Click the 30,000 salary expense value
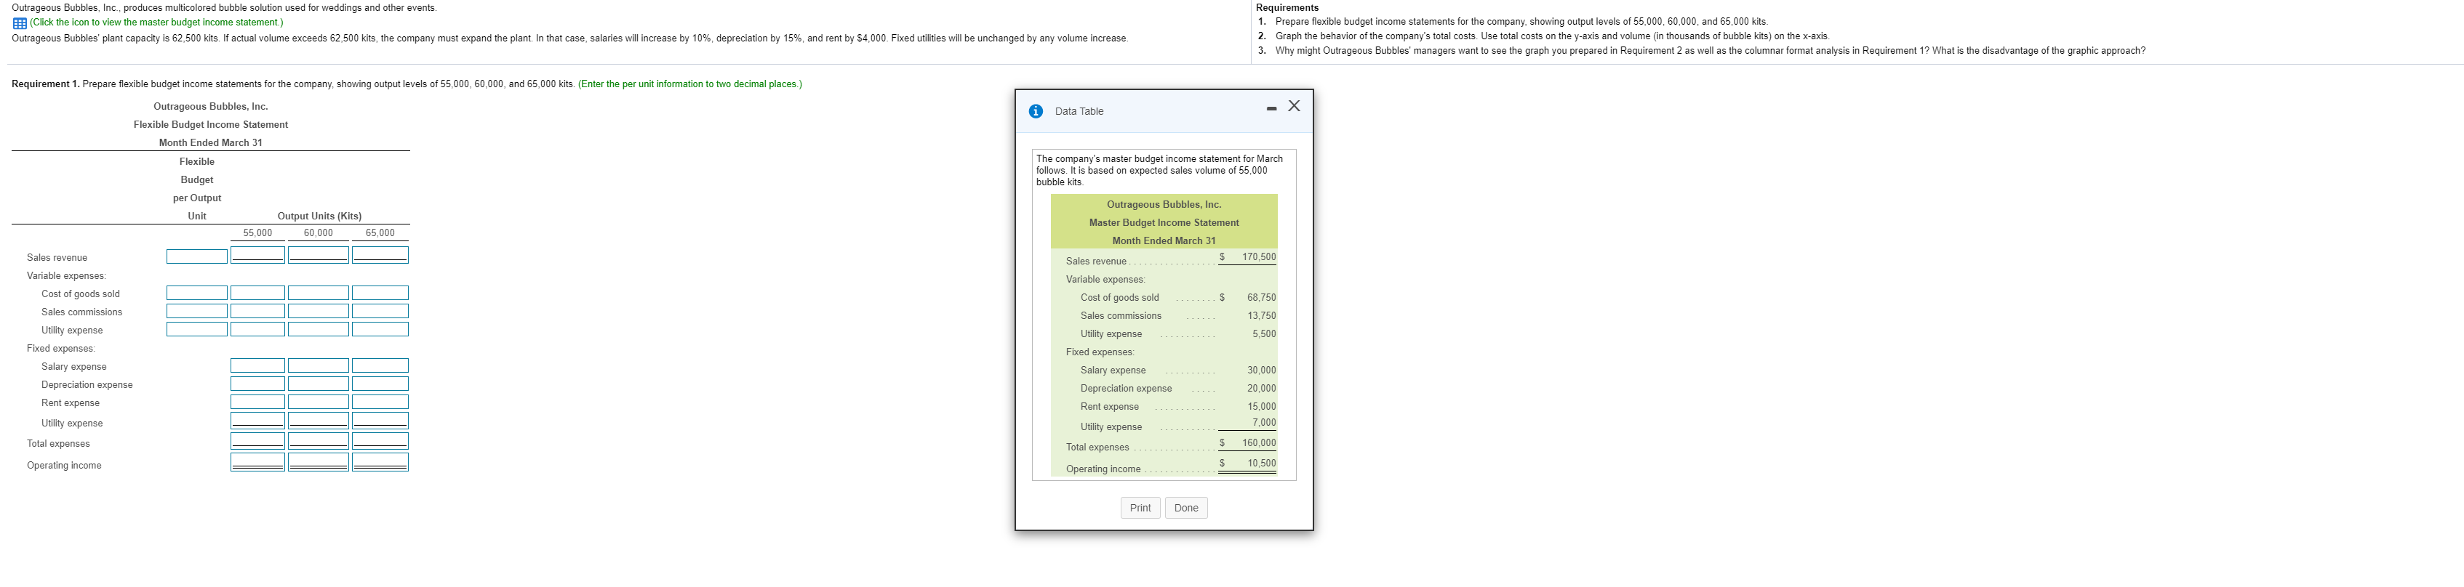 (x=1260, y=370)
